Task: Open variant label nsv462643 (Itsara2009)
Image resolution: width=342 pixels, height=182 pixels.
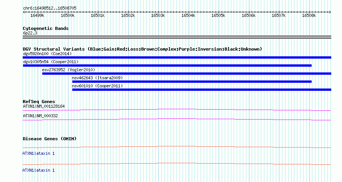Action: (97, 78)
